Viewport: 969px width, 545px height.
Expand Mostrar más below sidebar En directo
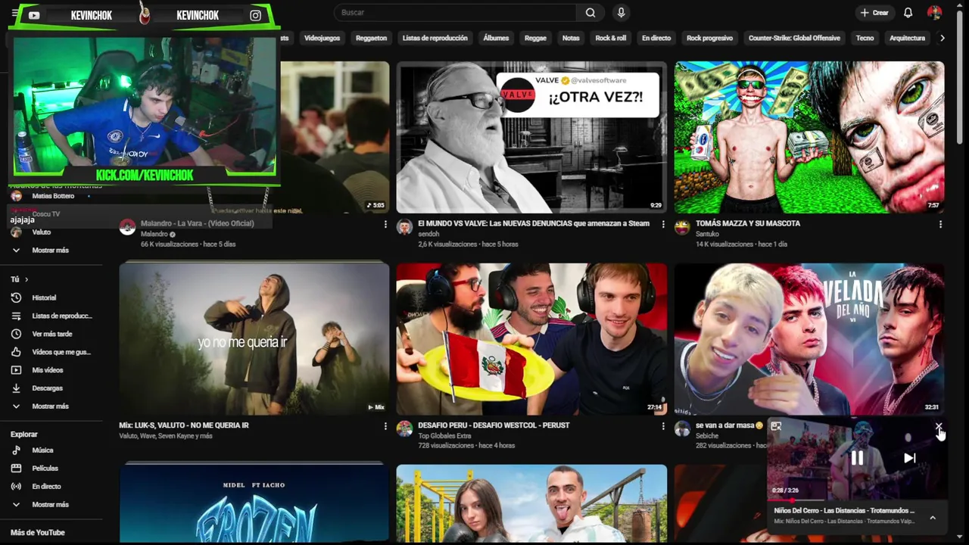coord(51,505)
